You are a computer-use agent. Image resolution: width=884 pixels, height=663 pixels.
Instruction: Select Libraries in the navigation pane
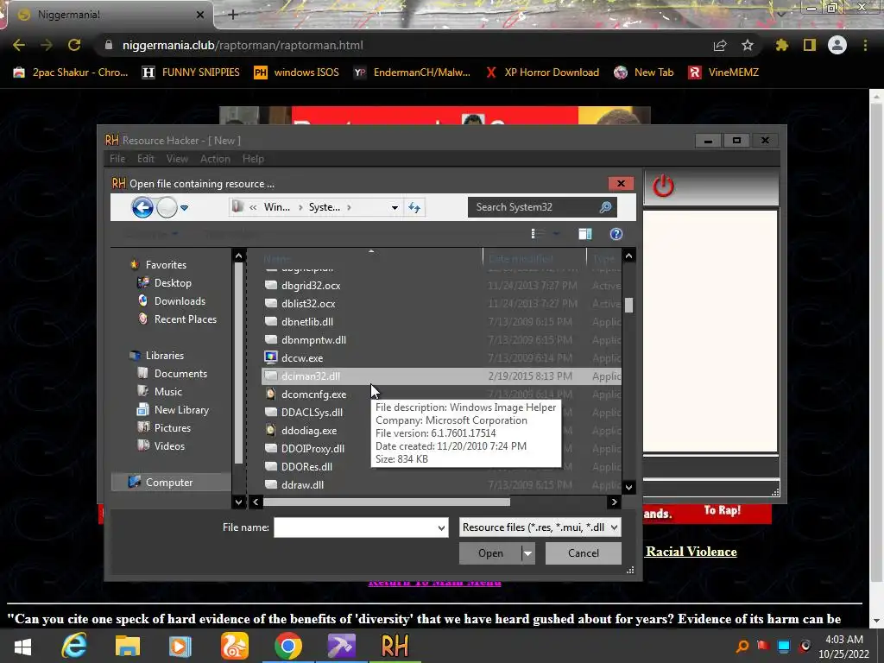click(x=165, y=355)
